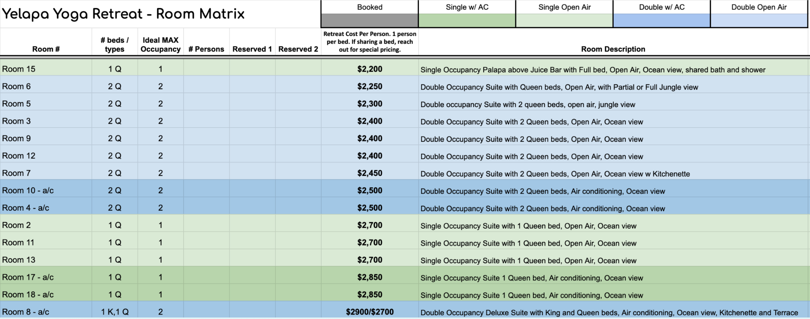Select the Double w/ AC blue swatch
The image size is (810, 319).
coord(662,20)
